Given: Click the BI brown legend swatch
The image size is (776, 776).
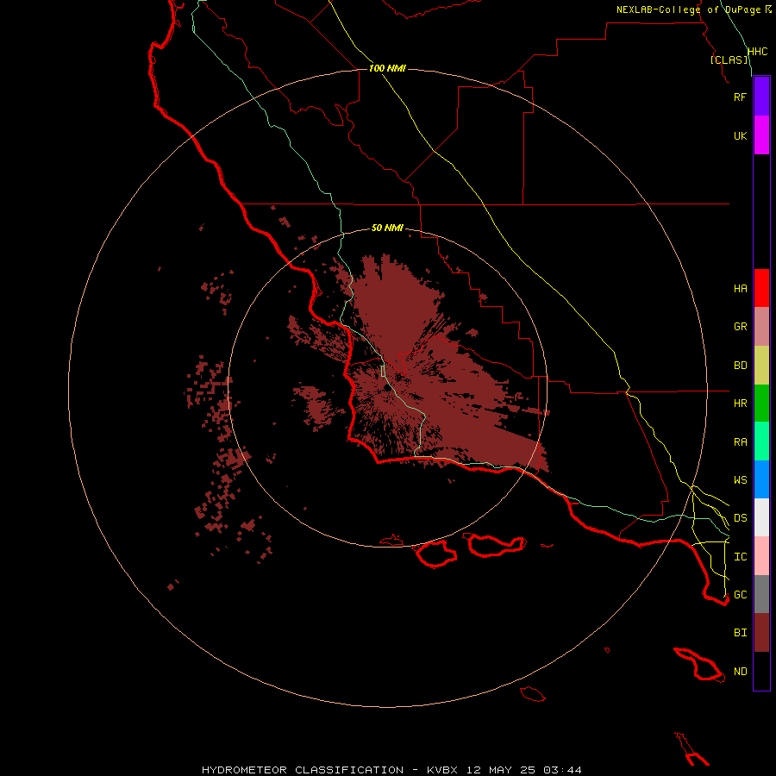Looking at the screenshot, I should 761,633.
